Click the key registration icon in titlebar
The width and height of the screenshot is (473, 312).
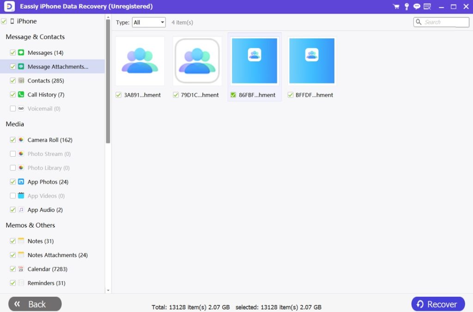[x=406, y=6]
